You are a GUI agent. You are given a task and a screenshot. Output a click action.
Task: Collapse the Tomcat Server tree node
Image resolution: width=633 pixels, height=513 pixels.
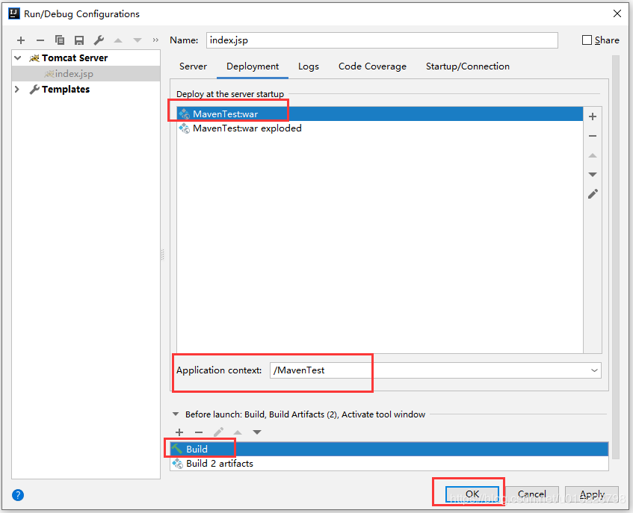tap(17, 58)
